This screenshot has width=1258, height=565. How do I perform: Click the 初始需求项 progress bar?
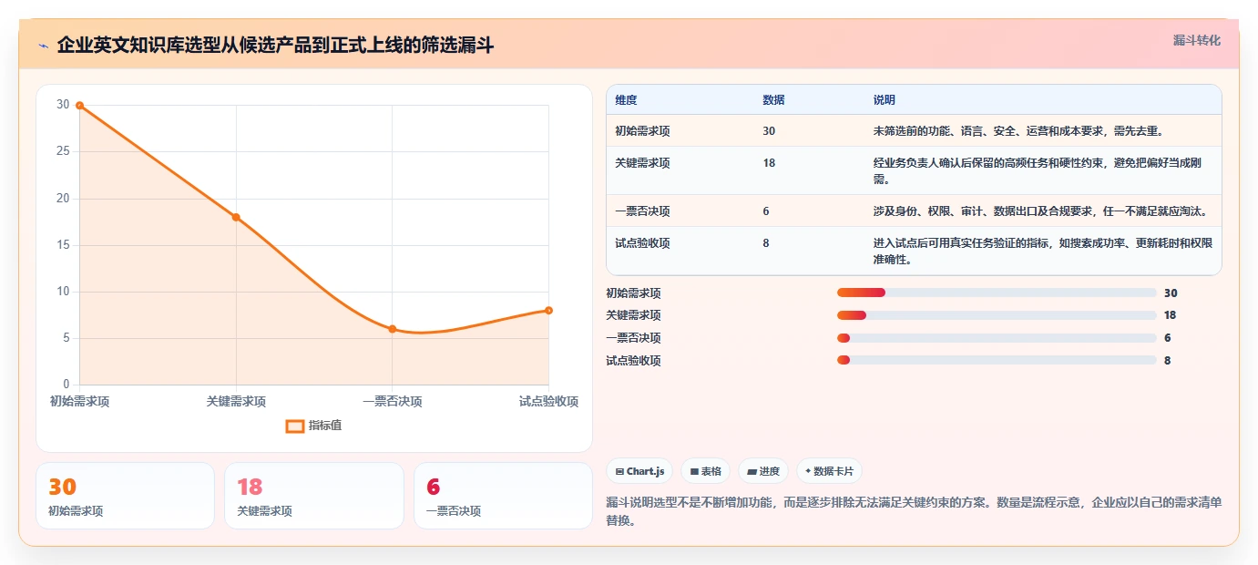997,293
